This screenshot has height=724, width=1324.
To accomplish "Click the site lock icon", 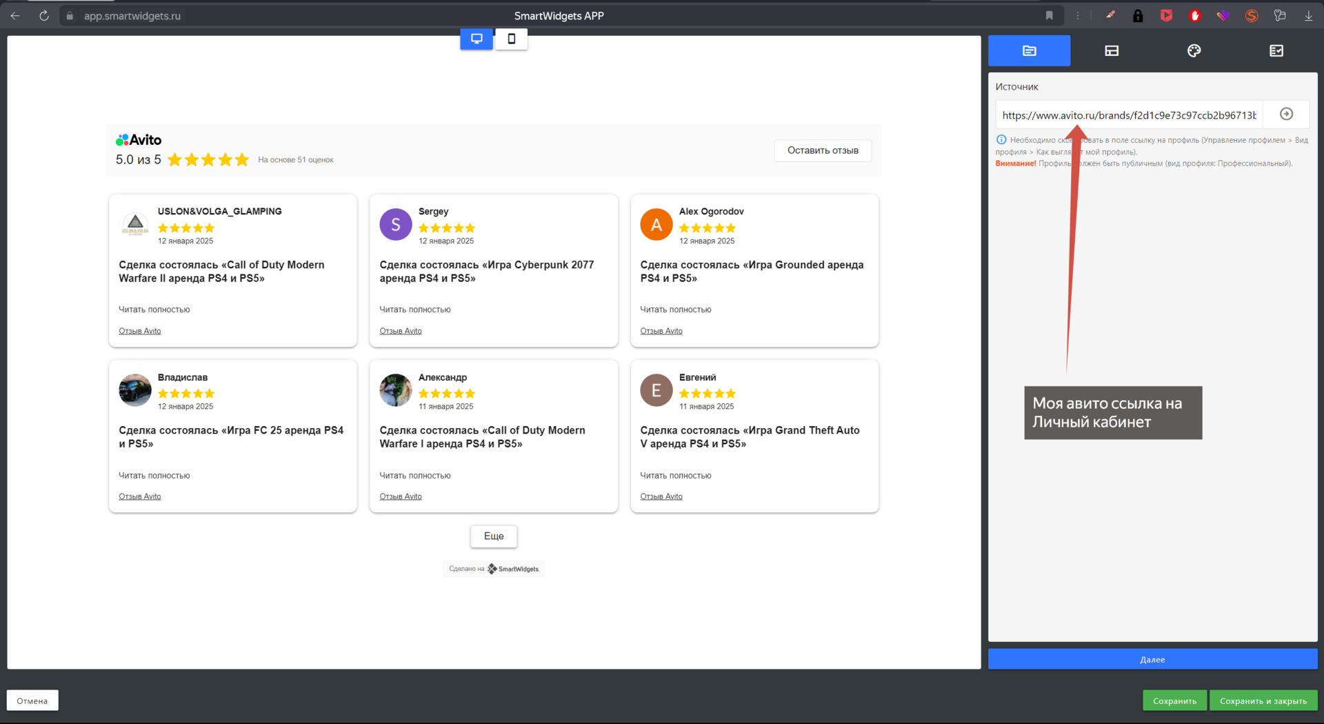I will (x=70, y=15).
